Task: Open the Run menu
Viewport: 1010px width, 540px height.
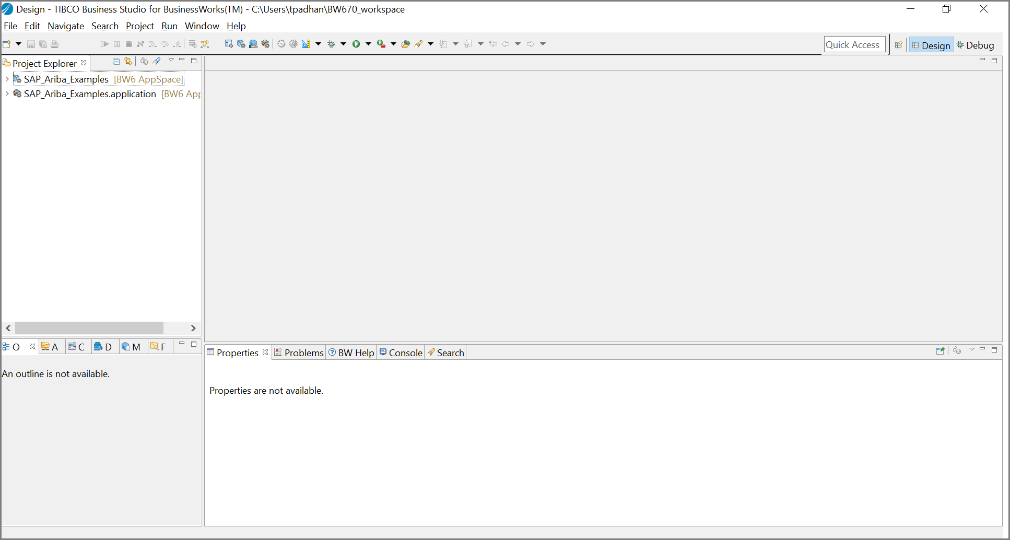Action: coord(169,26)
